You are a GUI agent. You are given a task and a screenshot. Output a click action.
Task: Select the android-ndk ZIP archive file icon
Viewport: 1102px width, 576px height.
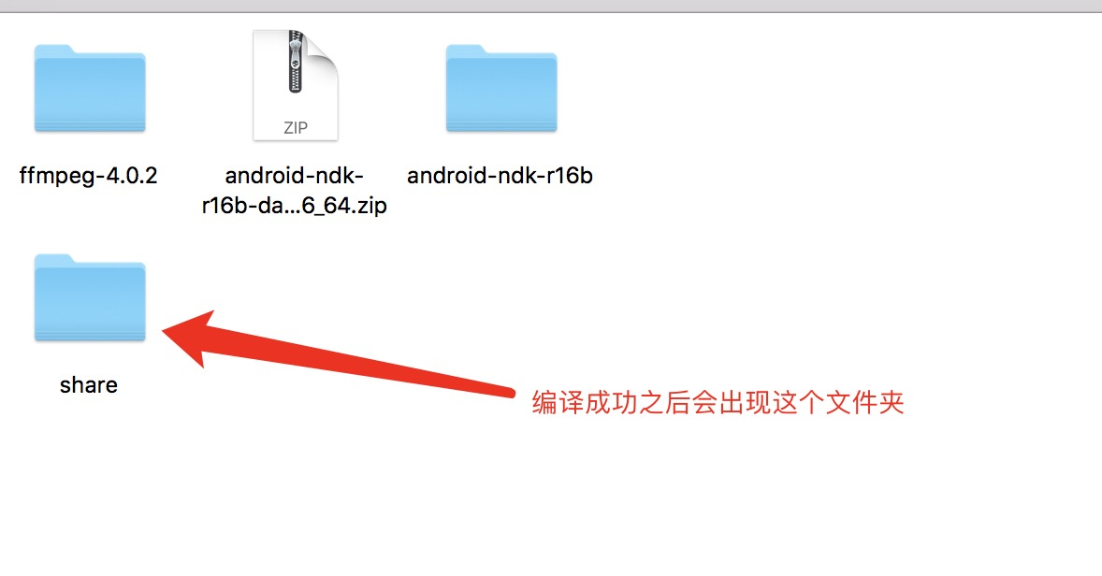pos(296,85)
